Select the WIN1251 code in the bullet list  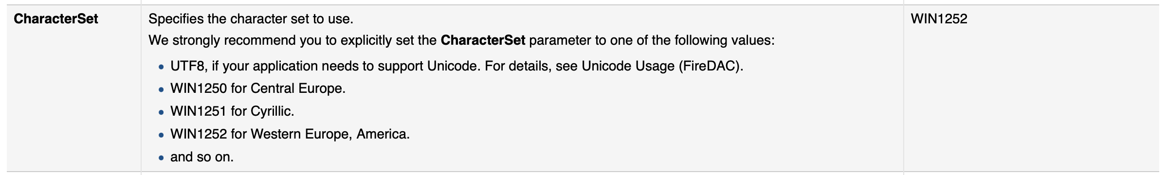tap(199, 111)
